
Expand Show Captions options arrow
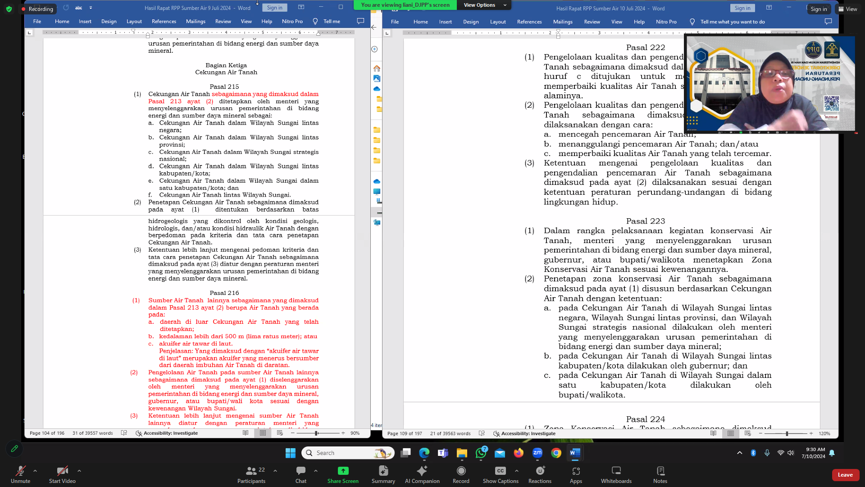tap(517, 470)
